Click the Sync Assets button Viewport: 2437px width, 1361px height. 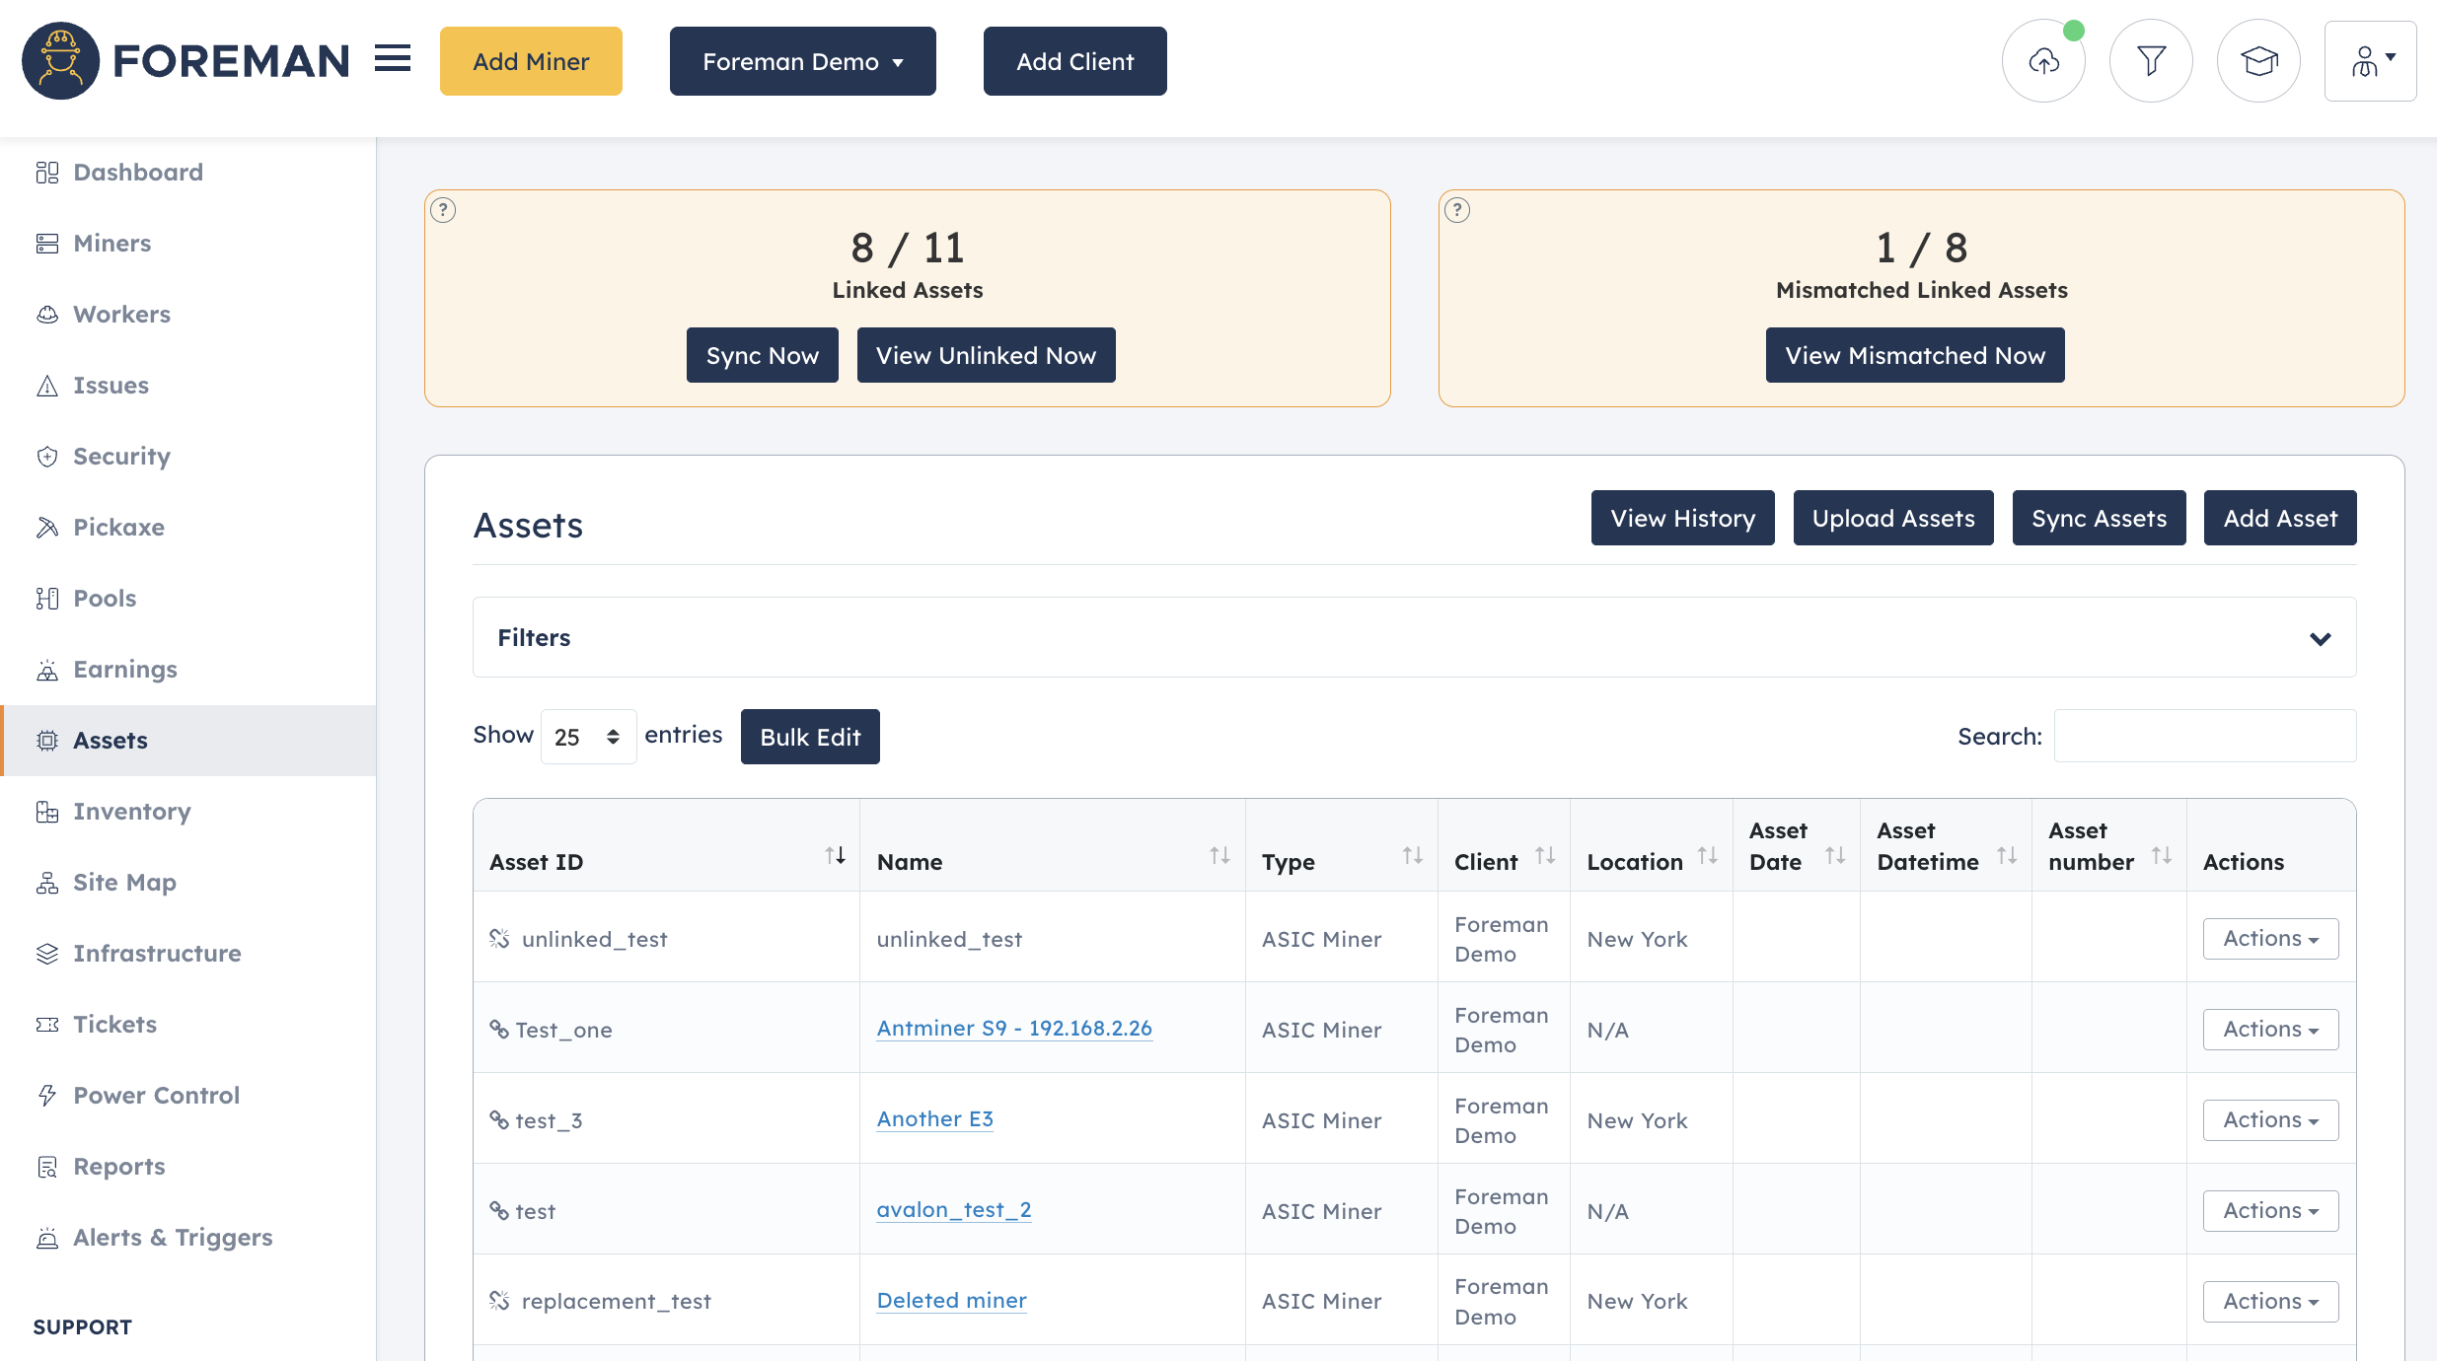(x=2099, y=518)
